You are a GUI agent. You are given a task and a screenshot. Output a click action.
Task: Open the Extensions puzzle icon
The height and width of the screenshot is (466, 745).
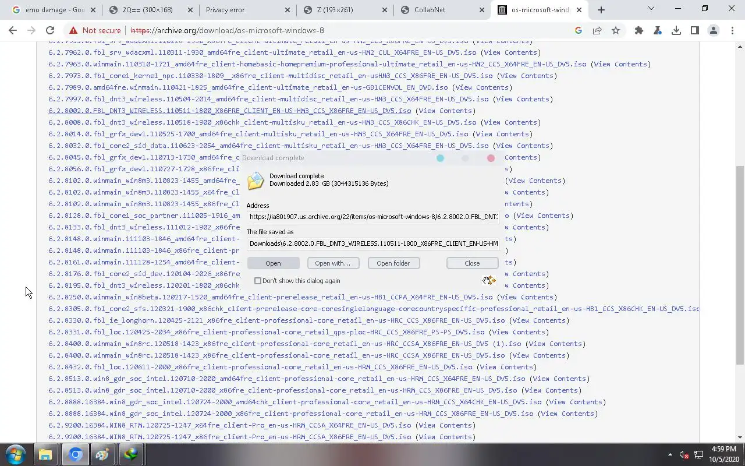tap(639, 30)
